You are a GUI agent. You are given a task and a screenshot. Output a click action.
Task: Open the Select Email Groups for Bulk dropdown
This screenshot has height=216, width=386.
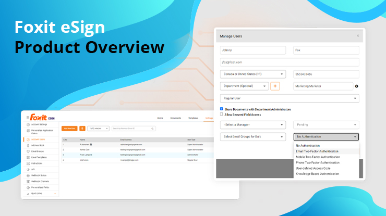[x=252, y=136]
